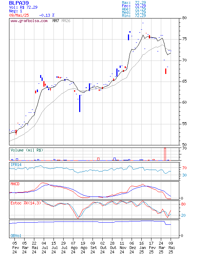Click the long blue candle near 19 Ago

pyautogui.click(x=80, y=103)
